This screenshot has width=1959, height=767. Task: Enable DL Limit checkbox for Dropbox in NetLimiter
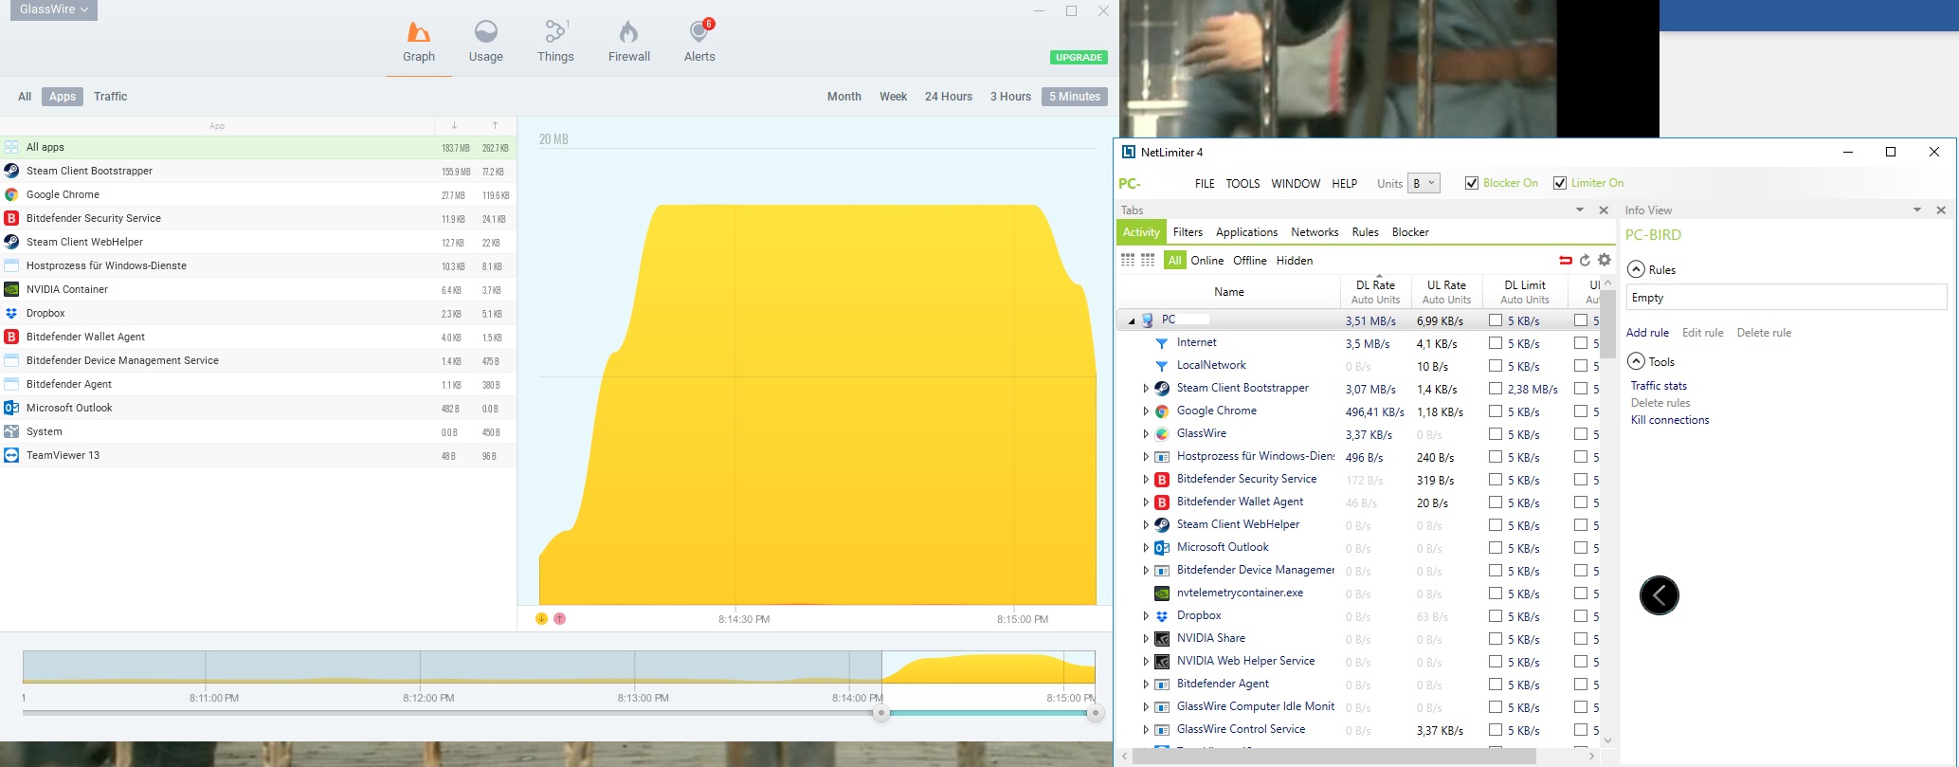(x=1496, y=616)
